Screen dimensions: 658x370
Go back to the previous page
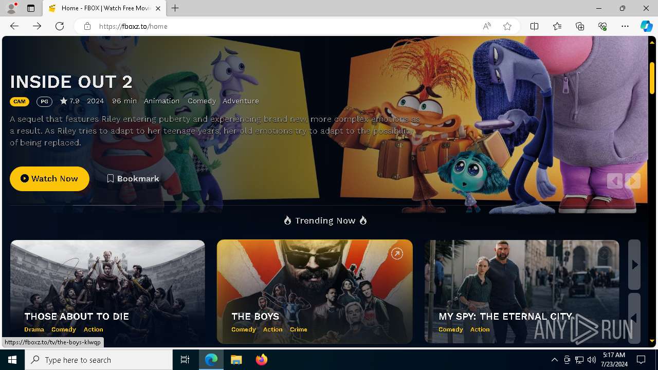click(x=14, y=26)
